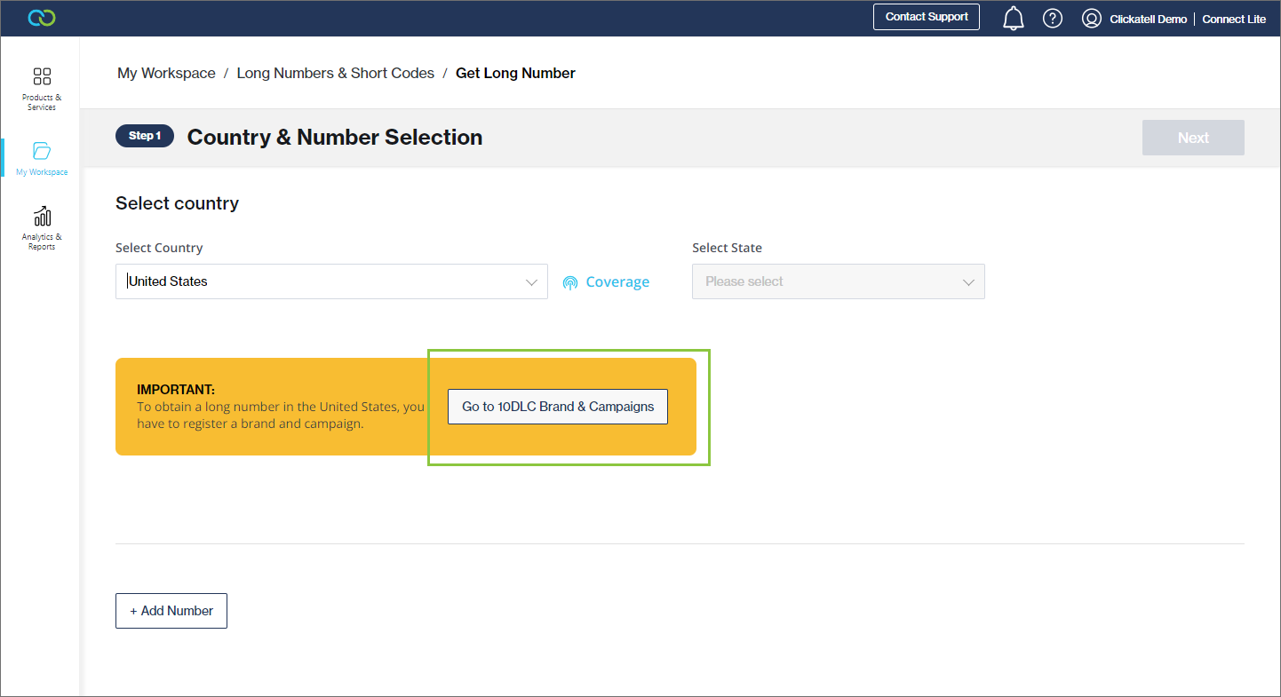The width and height of the screenshot is (1281, 697).
Task: Navigate to My Workspace breadcrumb
Action: (x=166, y=74)
